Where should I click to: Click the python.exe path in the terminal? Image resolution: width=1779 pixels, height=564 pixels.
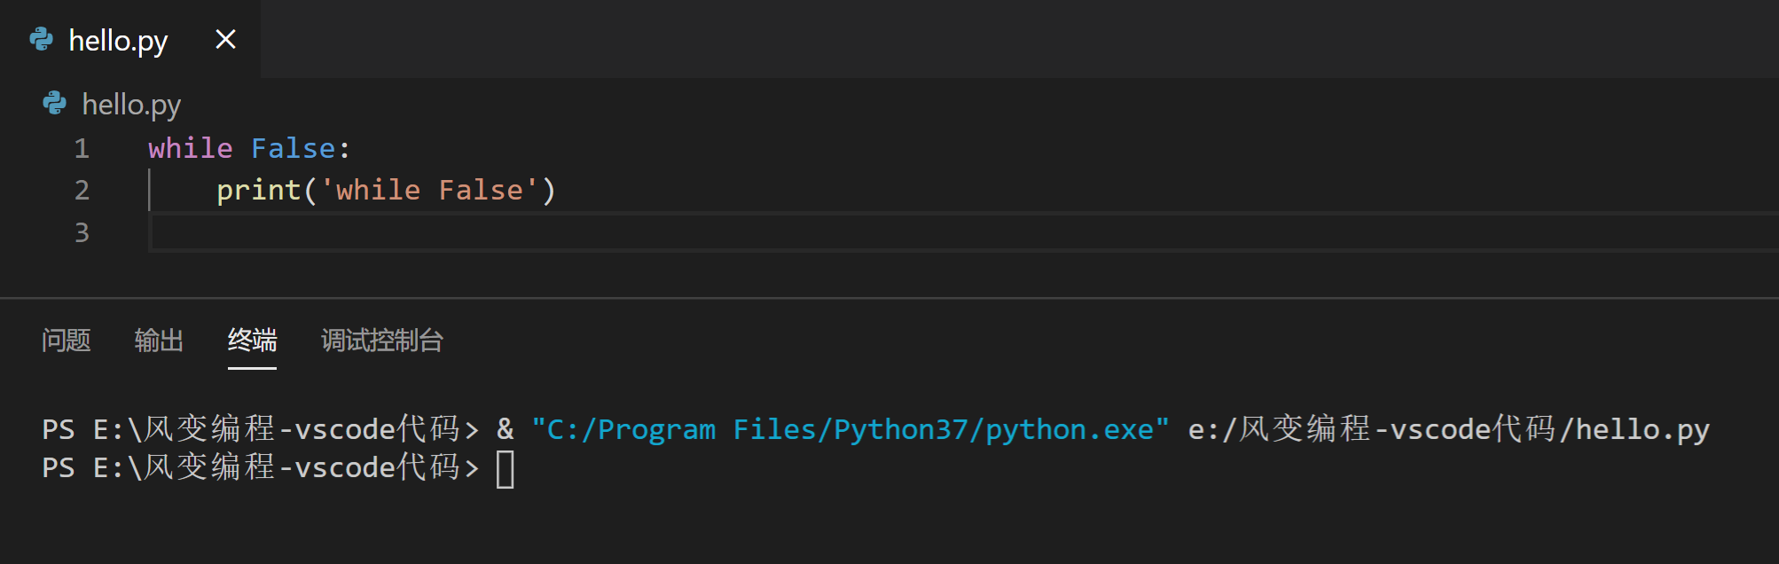[850, 430]
